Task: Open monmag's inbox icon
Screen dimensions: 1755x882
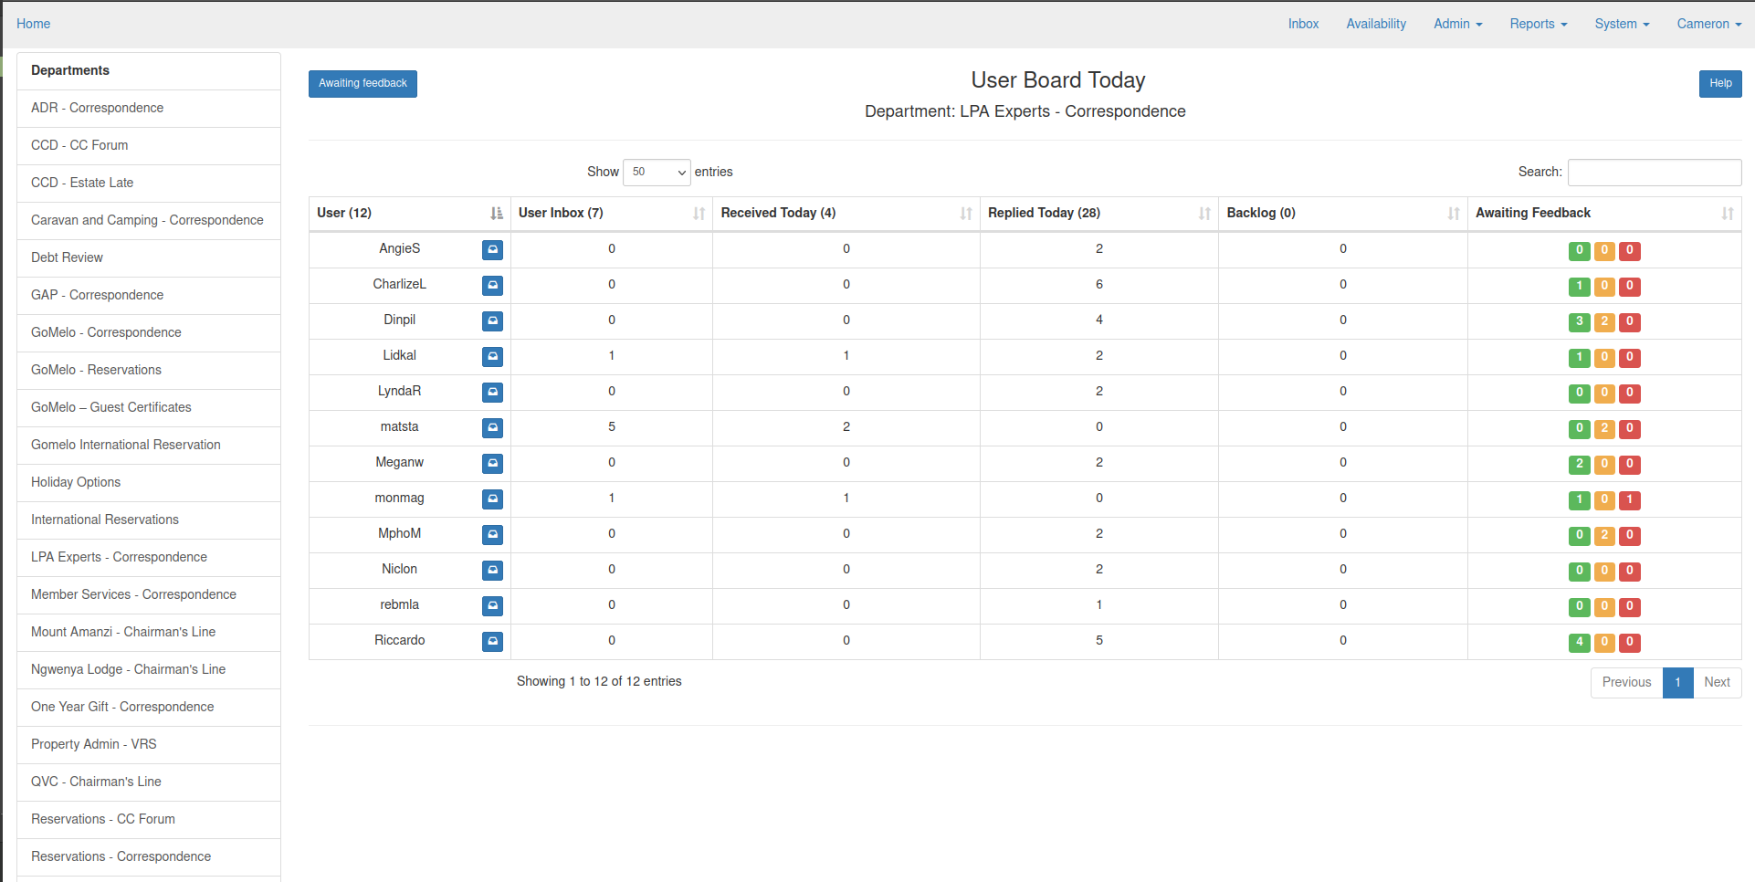Action: (492, 499)
